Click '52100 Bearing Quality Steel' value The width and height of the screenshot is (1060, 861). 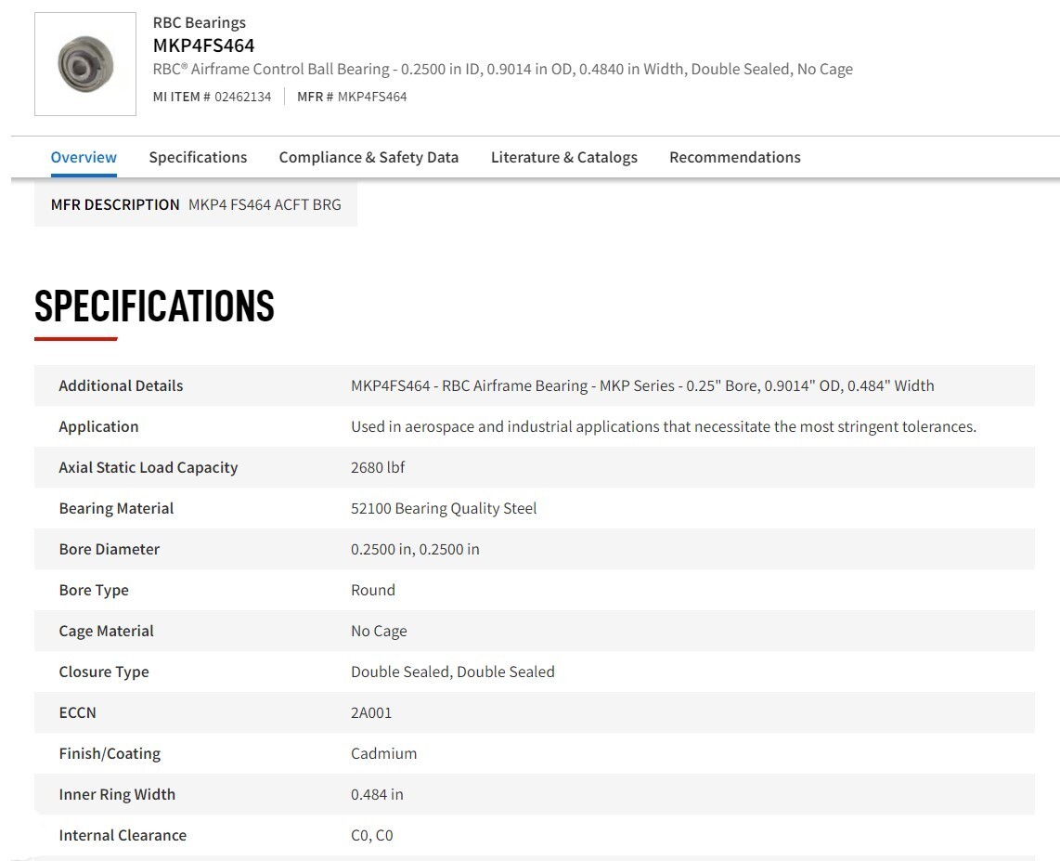(444, 509)
